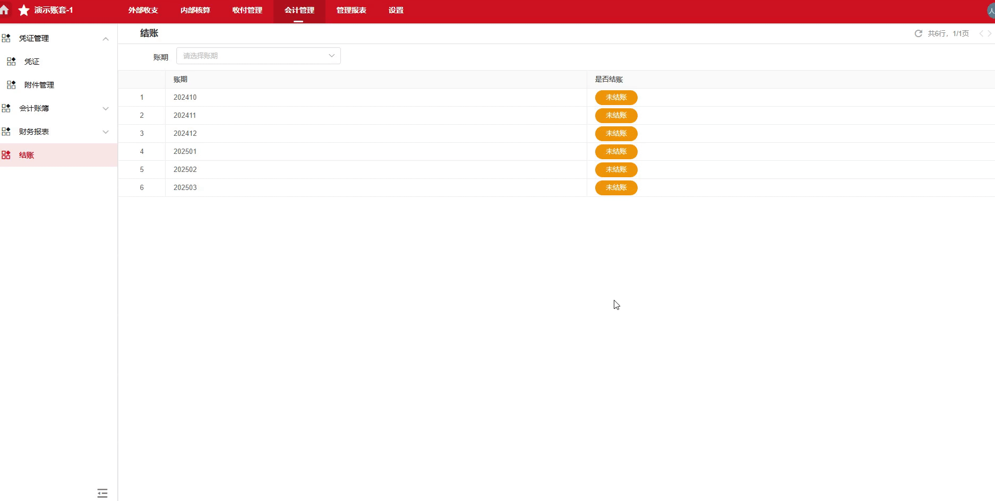Expand the 会计账簿 menu group
Screen dimensions: 995x501
coord(106,109)
